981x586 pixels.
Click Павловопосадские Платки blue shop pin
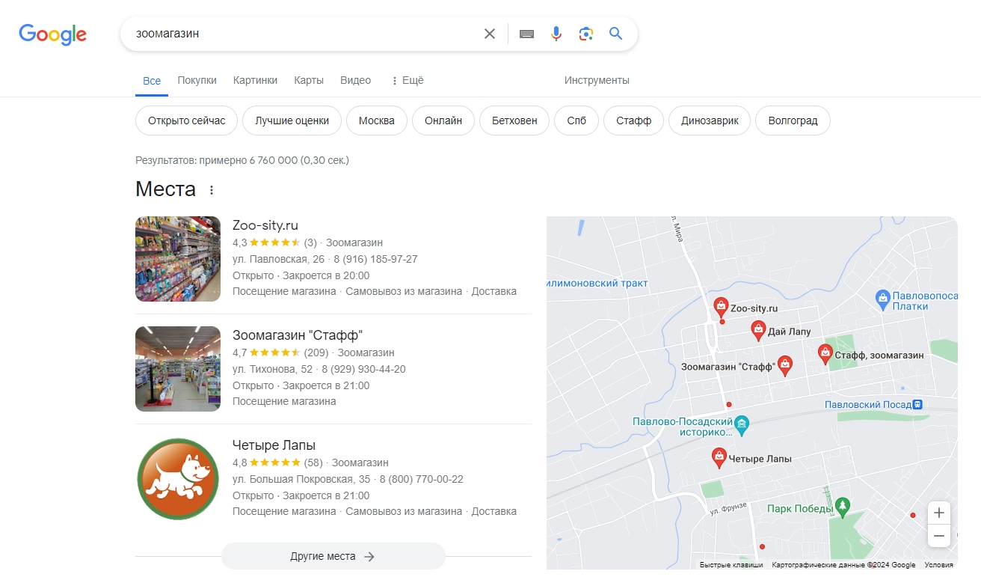(882, 298)
